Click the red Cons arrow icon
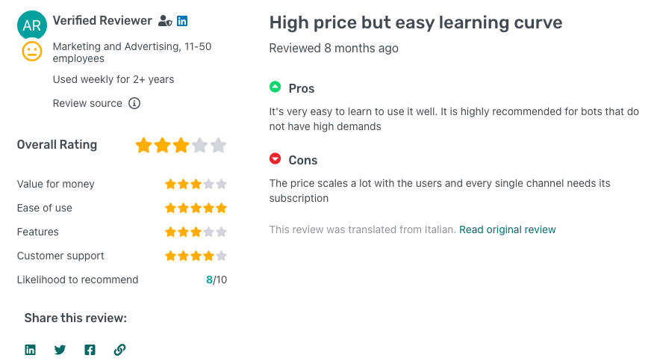The image size is (657, 364). click(x=275, y=159)
